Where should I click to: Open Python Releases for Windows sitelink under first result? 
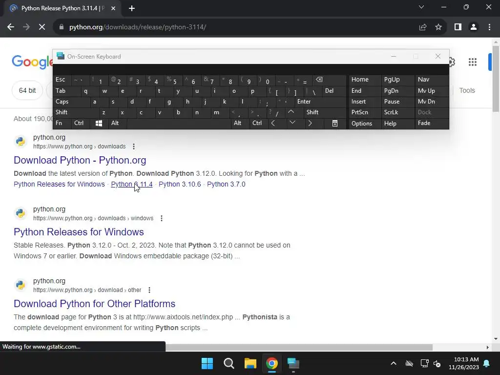pos(59,184)
